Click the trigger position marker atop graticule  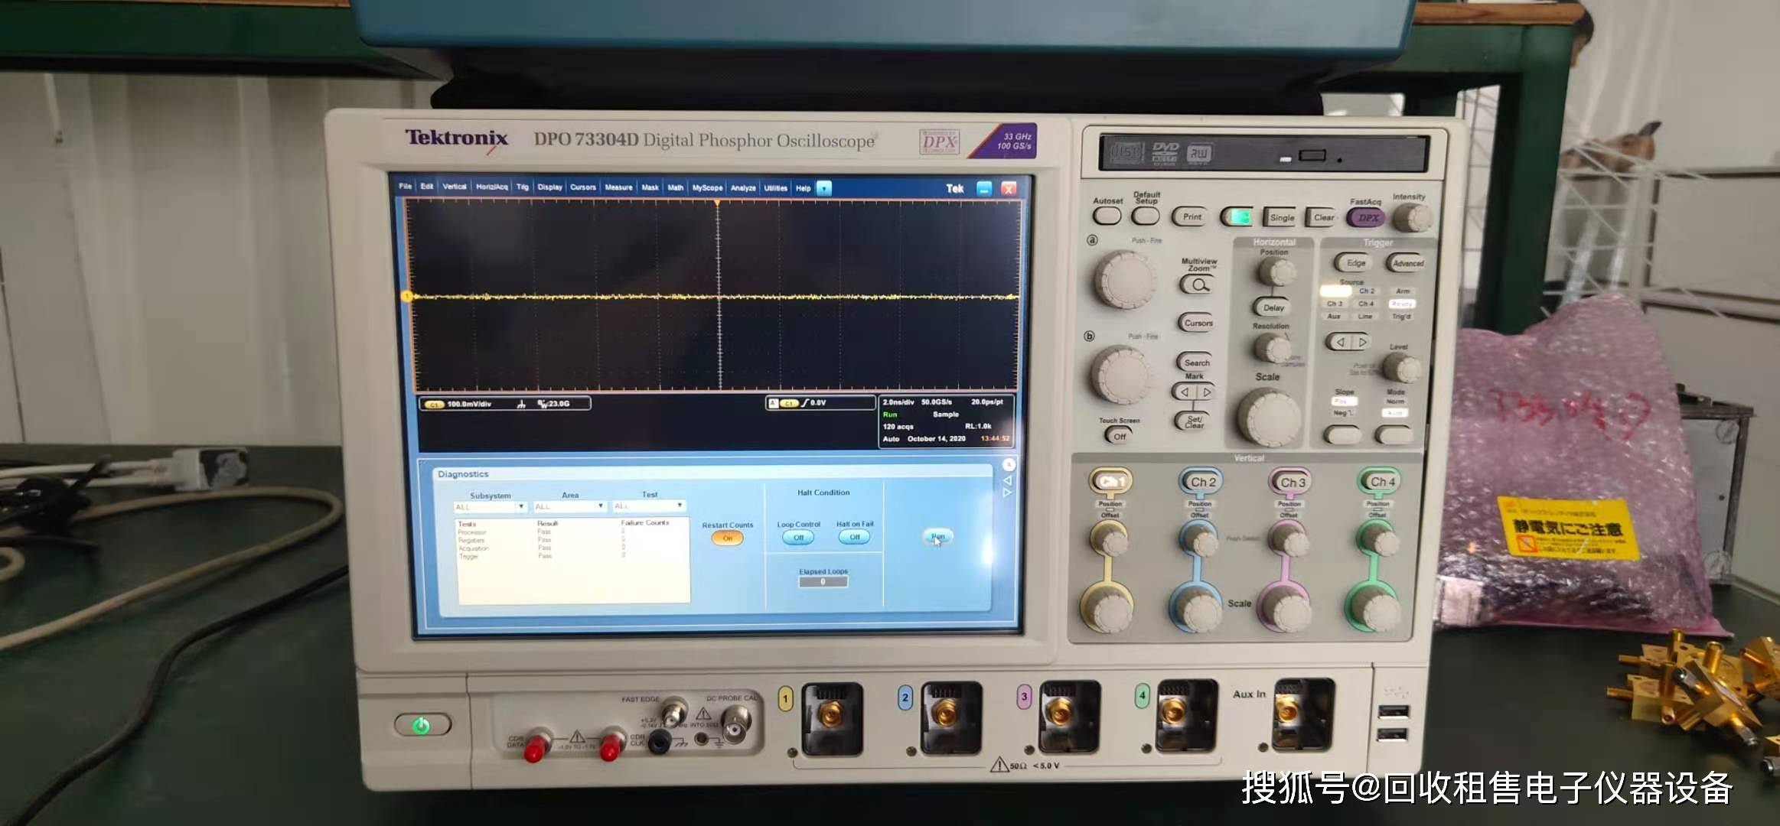click(717, 203)
